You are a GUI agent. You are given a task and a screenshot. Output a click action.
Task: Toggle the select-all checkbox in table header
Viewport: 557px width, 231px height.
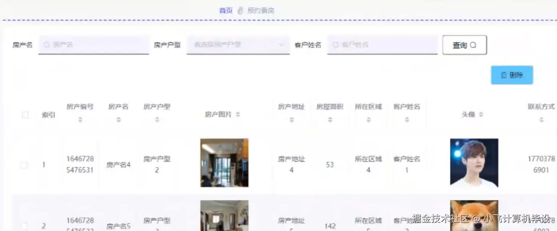pyautogui.click(x=25, y=115)
